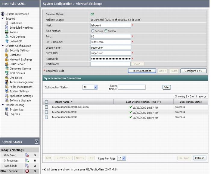Select the Secure bind method
This screenshot has width=211, height=176.
pyautogui.click(x=93, y=31)
